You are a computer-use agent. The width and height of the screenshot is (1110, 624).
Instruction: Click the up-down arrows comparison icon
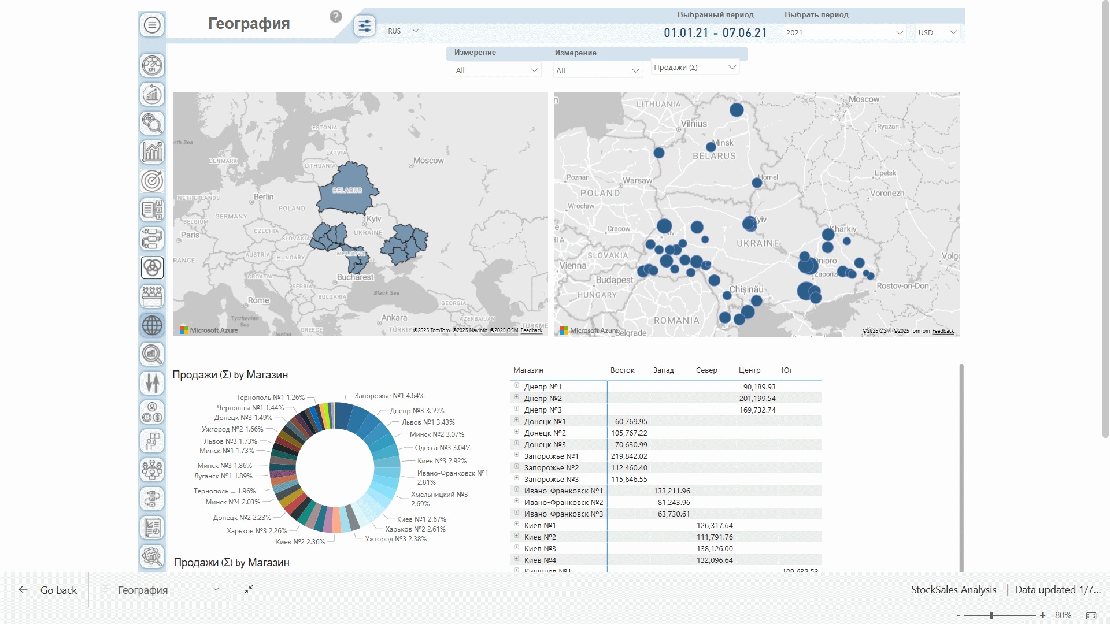point(152,383)
